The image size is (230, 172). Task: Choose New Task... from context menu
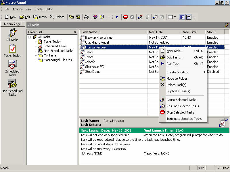pyautogui.click(x=183, y=51)
